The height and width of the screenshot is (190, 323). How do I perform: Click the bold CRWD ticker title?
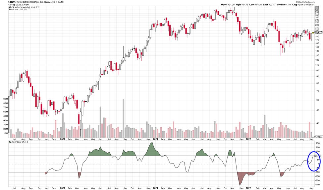point(12,2)
